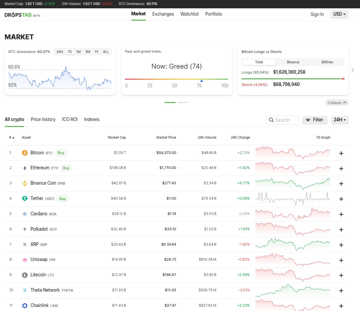The image size is (360, 311).
Task: Add Litecoin with the plus icon
Action: tap(341, 275)
